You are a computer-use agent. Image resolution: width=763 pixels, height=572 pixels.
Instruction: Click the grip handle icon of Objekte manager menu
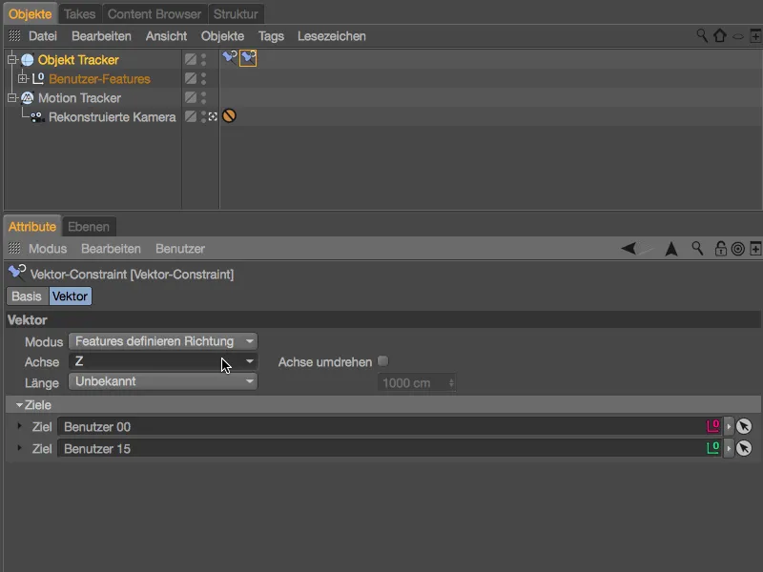coord(14,35)
